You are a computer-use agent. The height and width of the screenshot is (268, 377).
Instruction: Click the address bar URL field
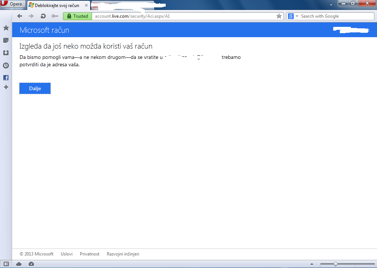tap(184, 16)
